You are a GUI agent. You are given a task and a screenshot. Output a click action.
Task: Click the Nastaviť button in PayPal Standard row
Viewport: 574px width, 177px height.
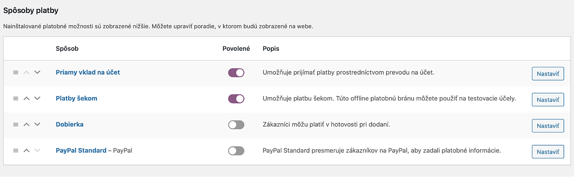[x=548, y=152]
